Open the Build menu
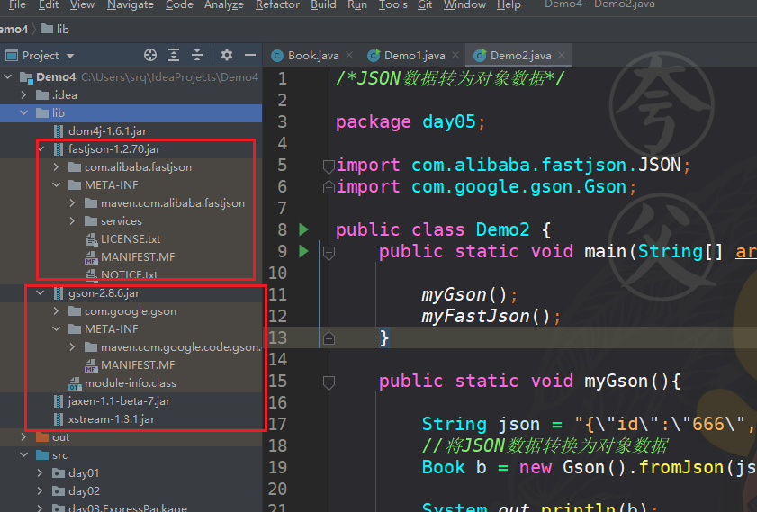 323,5
